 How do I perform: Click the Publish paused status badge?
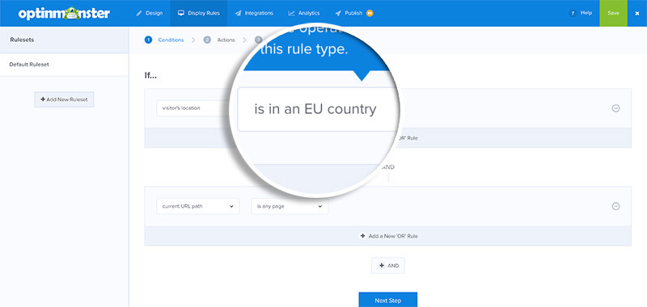(370, 13)
